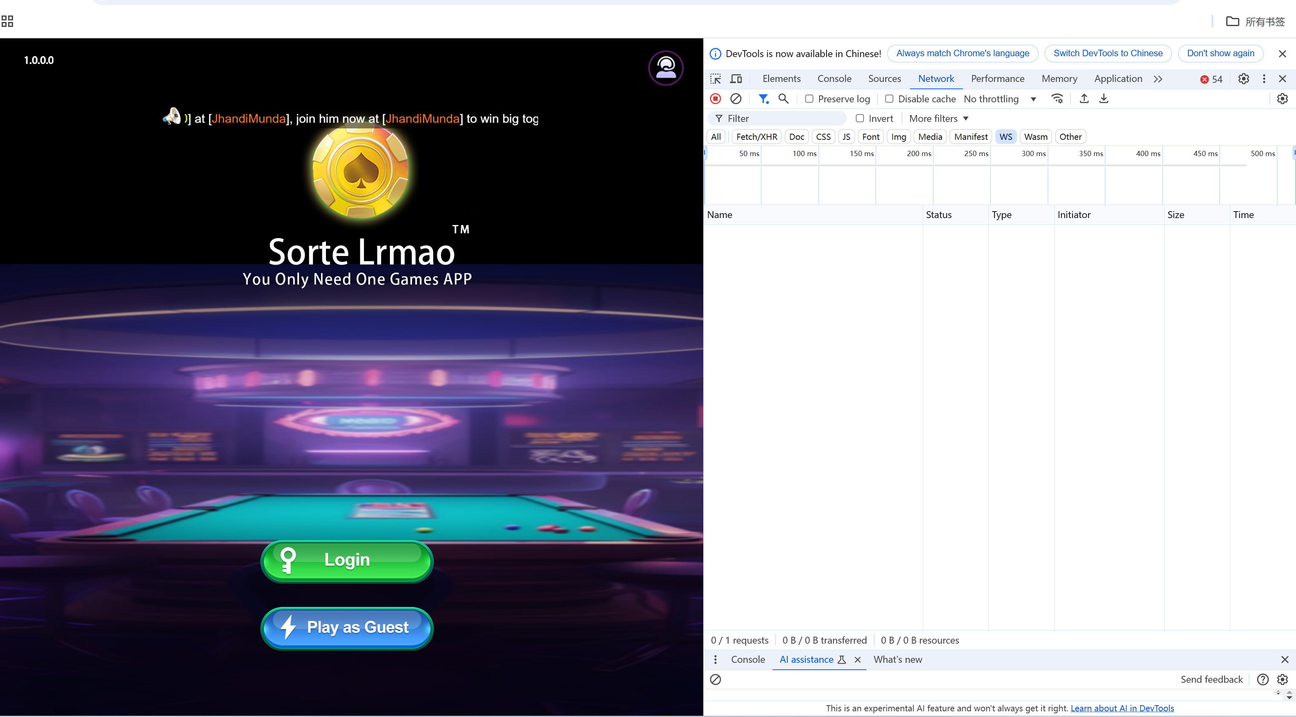The height and width of the screenshot is (717, 1296).
Task: Open customer support avatar icon
Action: tap(666, 68)
